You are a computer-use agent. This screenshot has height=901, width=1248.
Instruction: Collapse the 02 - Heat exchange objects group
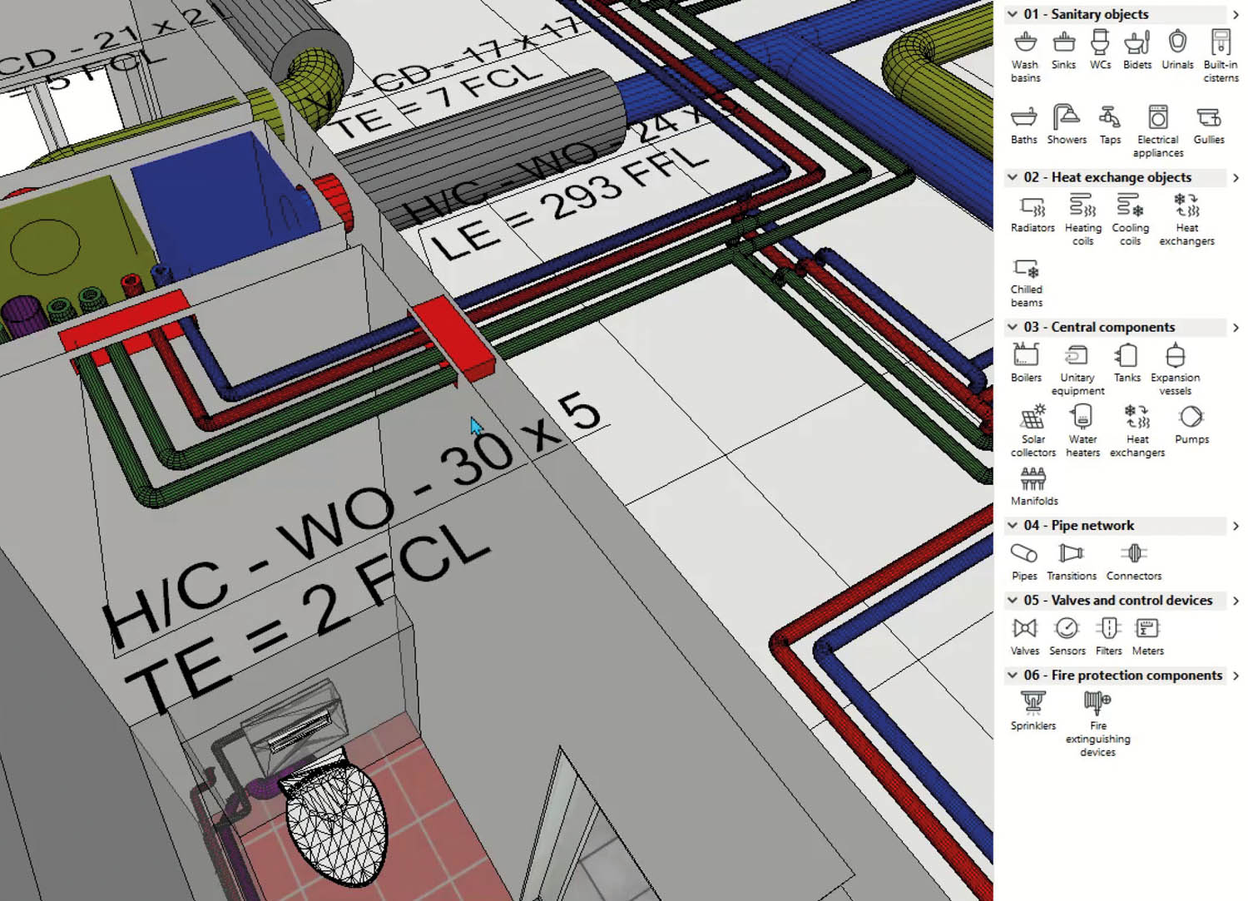1013,177
